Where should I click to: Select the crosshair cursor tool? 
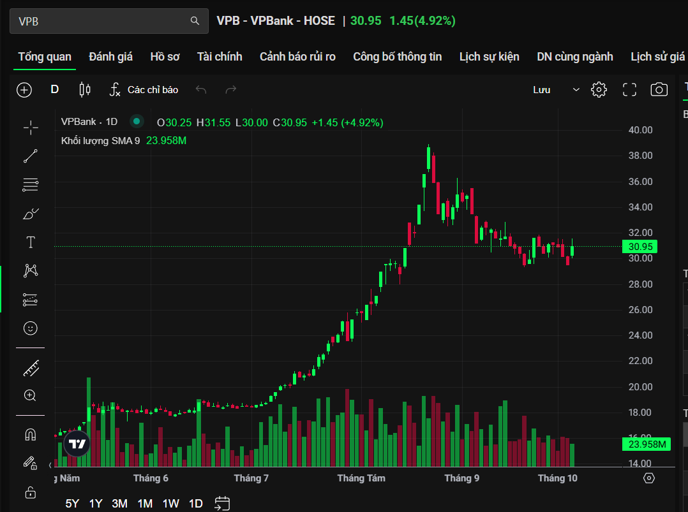[x=30, y=128]
